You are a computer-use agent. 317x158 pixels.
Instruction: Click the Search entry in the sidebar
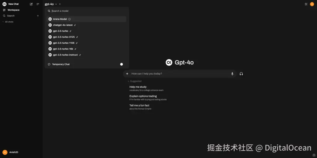click(x=11, y=16)
